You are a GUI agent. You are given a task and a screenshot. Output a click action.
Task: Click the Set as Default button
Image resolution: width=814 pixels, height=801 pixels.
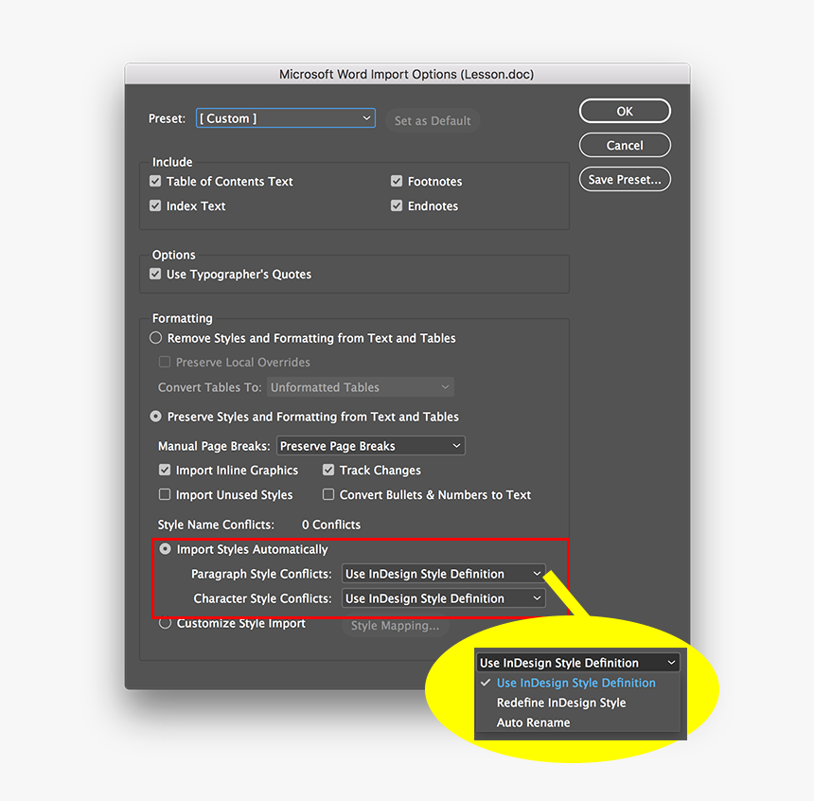(433, 120)
